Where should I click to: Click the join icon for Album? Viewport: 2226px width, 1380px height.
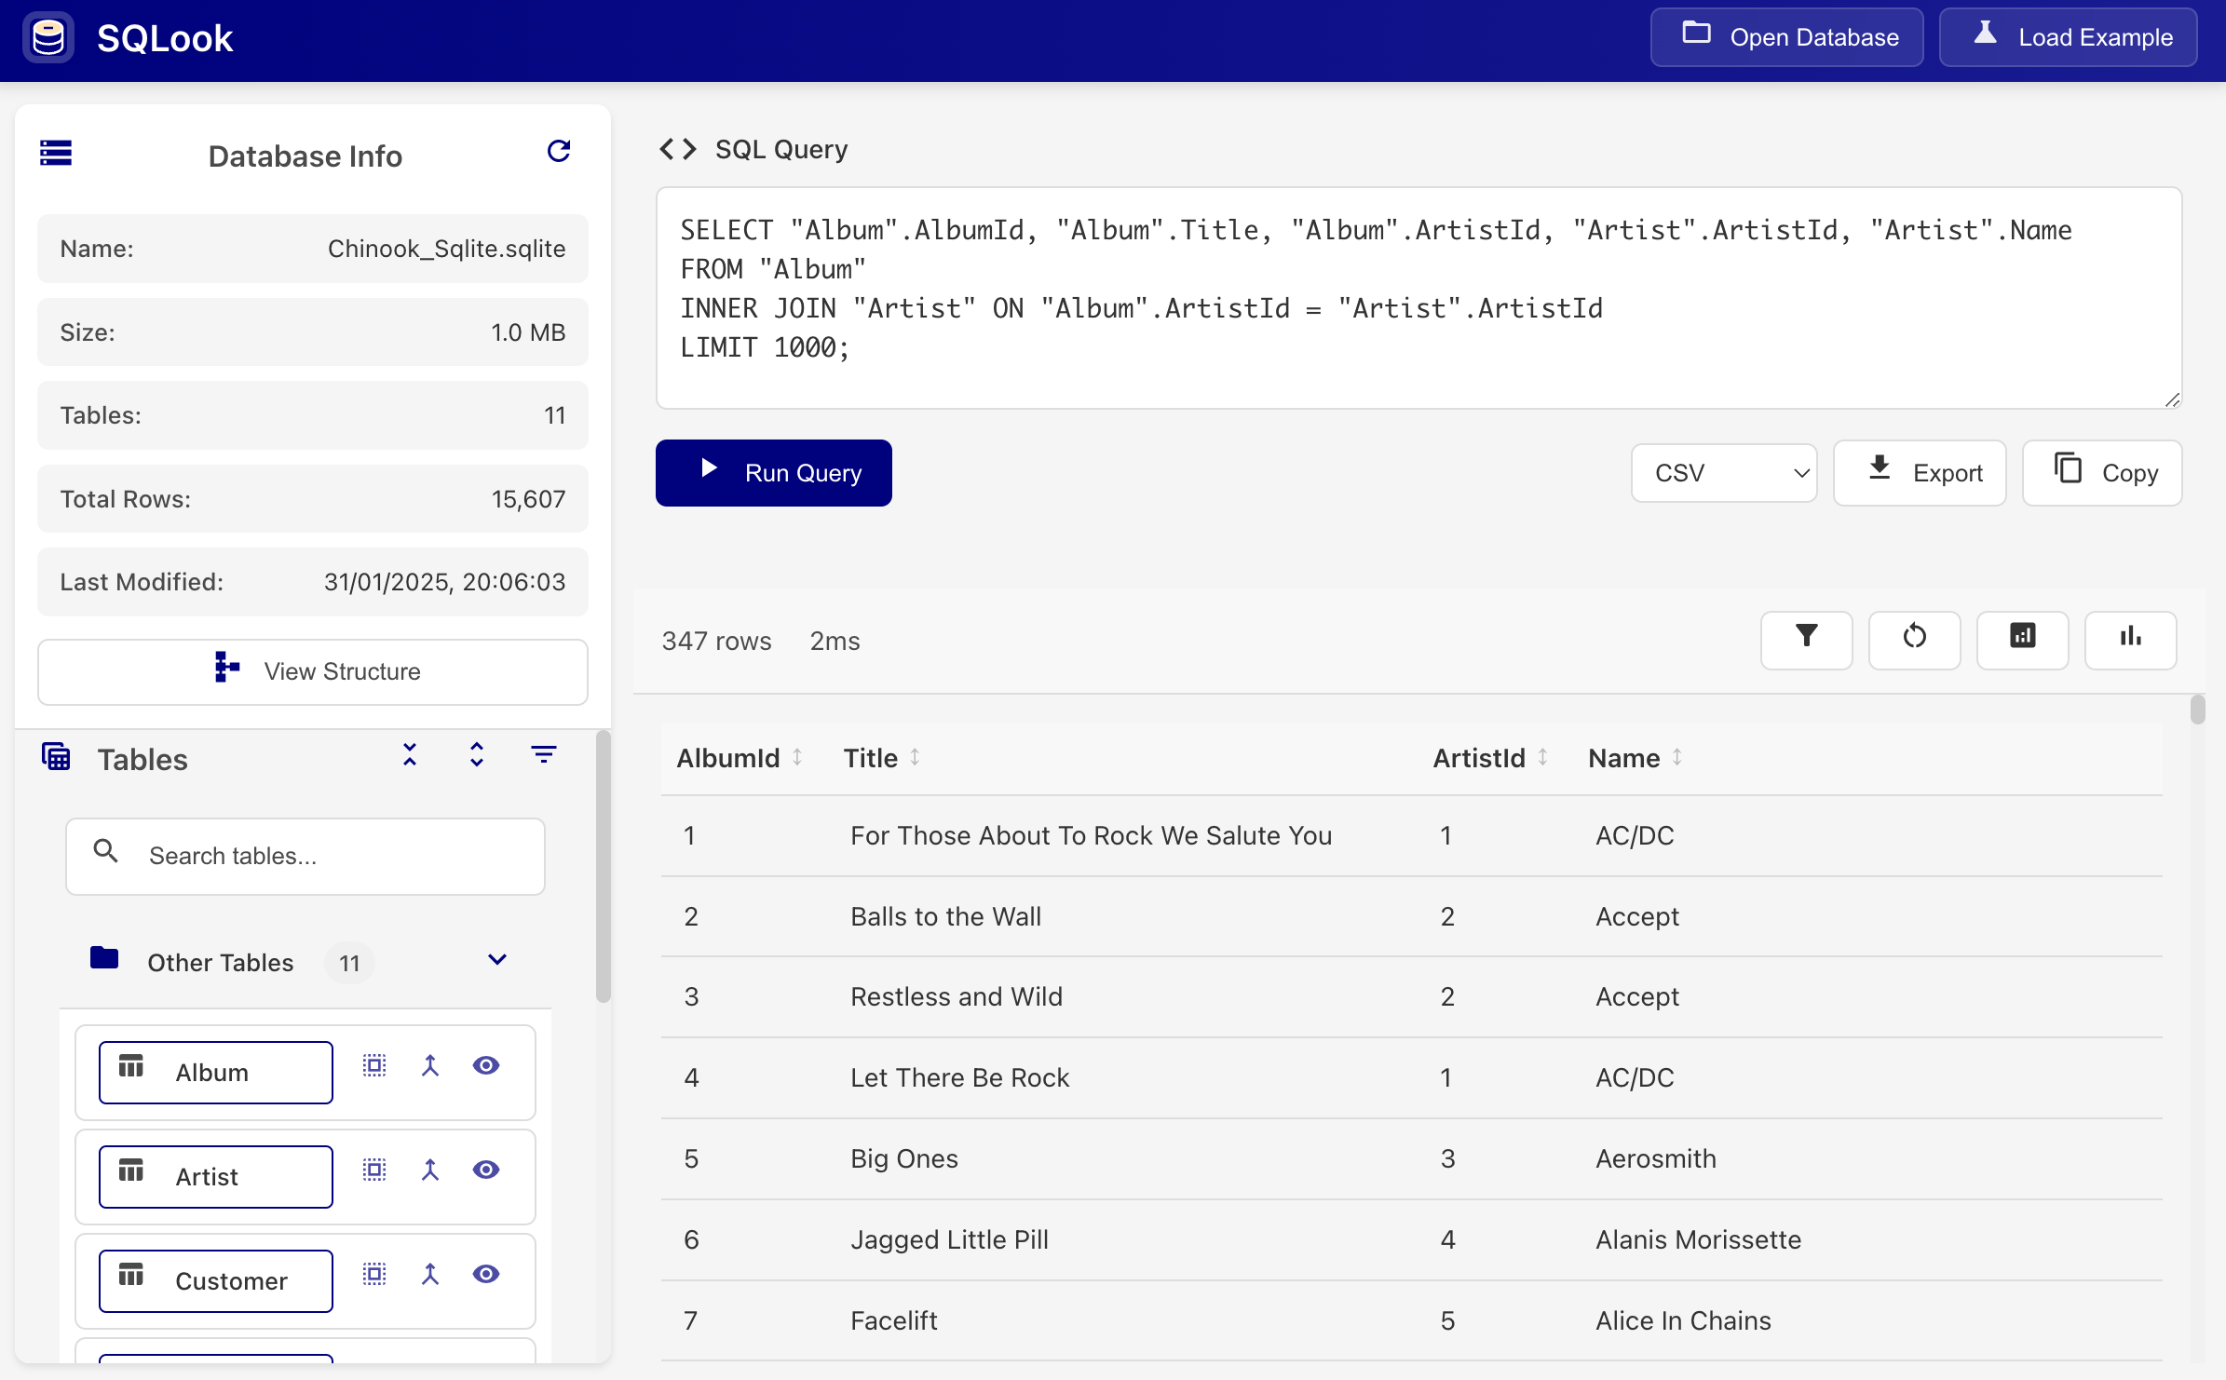[430, 1065]
